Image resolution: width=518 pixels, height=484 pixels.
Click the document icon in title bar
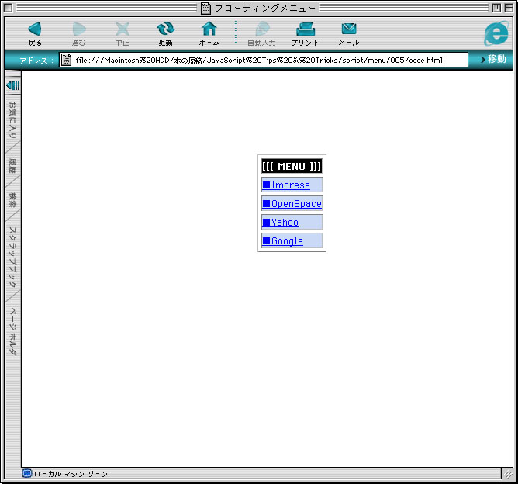coord(205,8)
